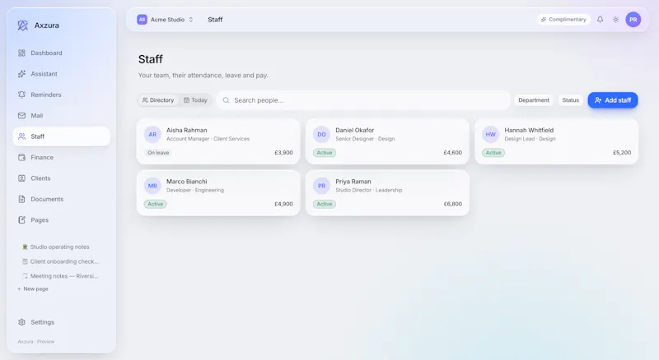Image resolution: width=659 pixels, height=360 pixels.
Task: Open the Assistant sparkle icon in sidebar
Action: click(x=22, y=74)
